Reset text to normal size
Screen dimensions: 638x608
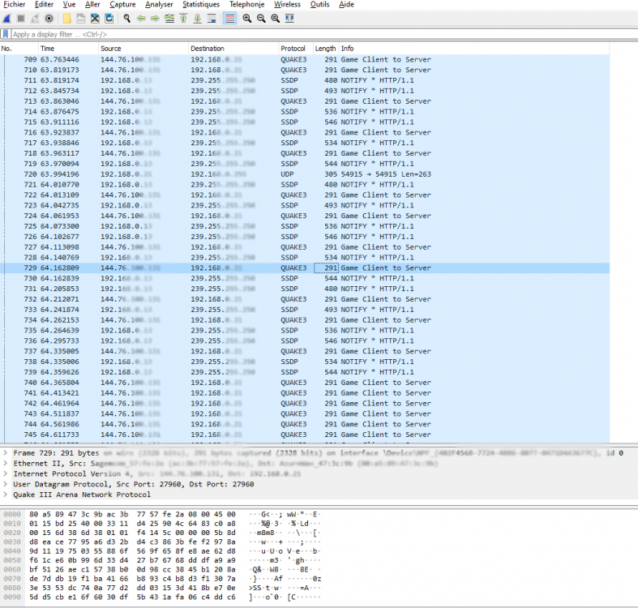276,19
